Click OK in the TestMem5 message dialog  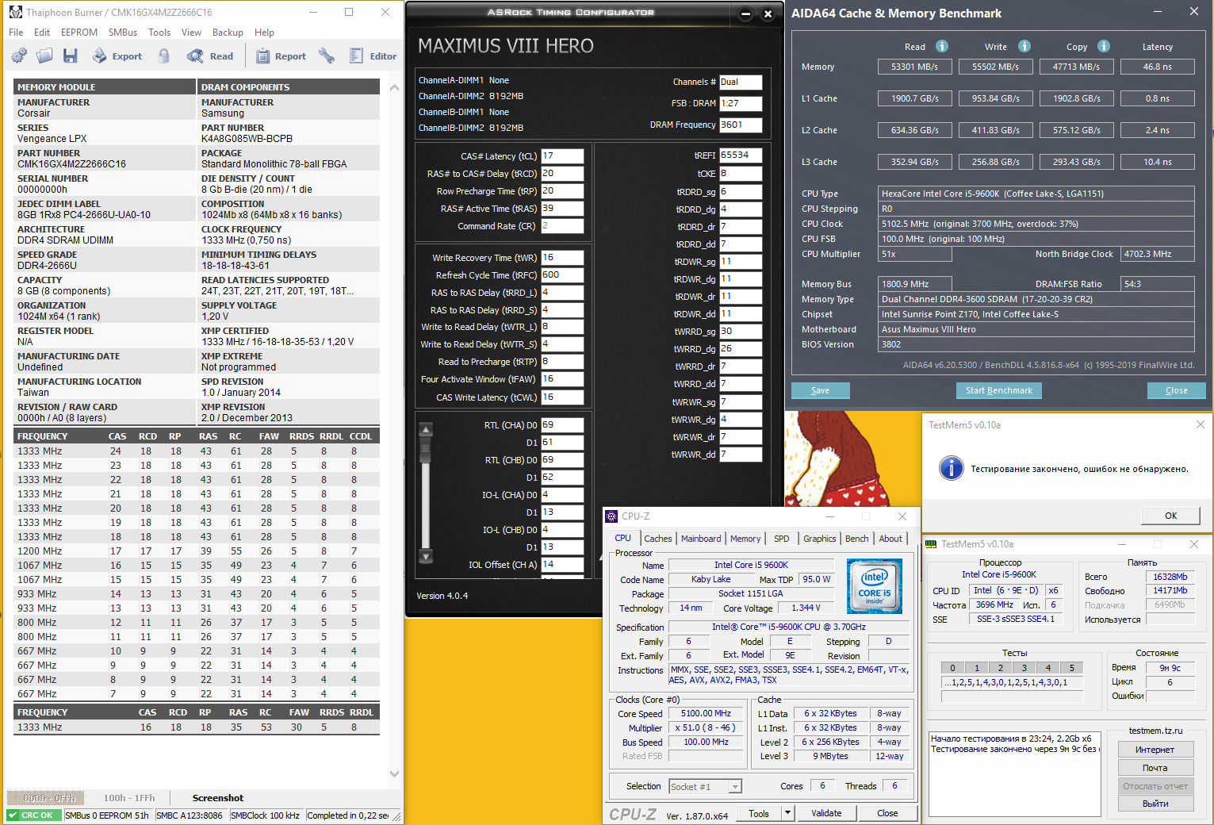[x=1170, y=516]
